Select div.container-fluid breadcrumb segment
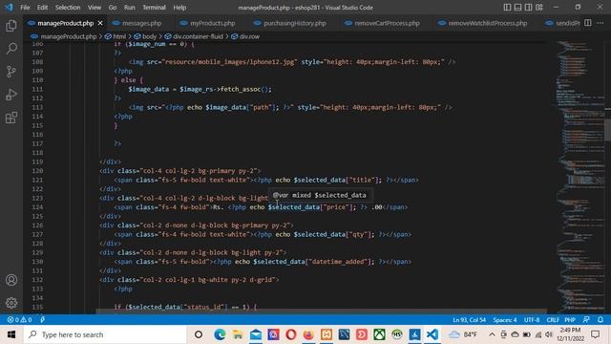The width and height of the screenshot is (611, 344). 198,36
